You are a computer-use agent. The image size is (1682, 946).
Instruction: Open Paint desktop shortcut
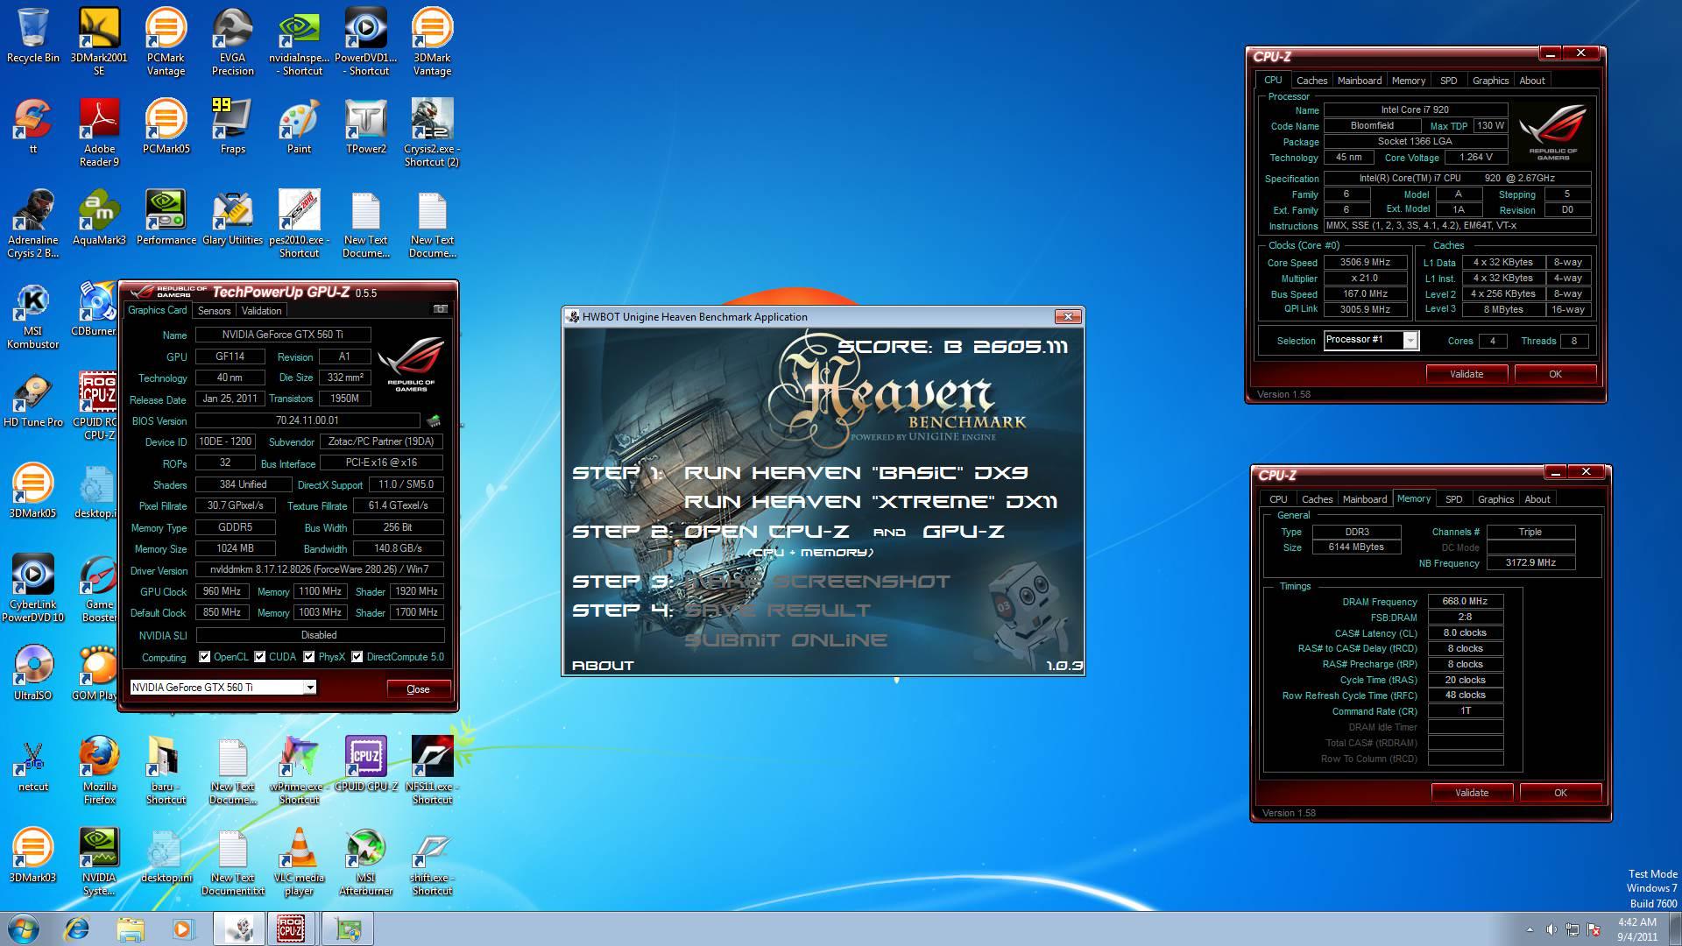pyautogui.click(x=299, y=126)
